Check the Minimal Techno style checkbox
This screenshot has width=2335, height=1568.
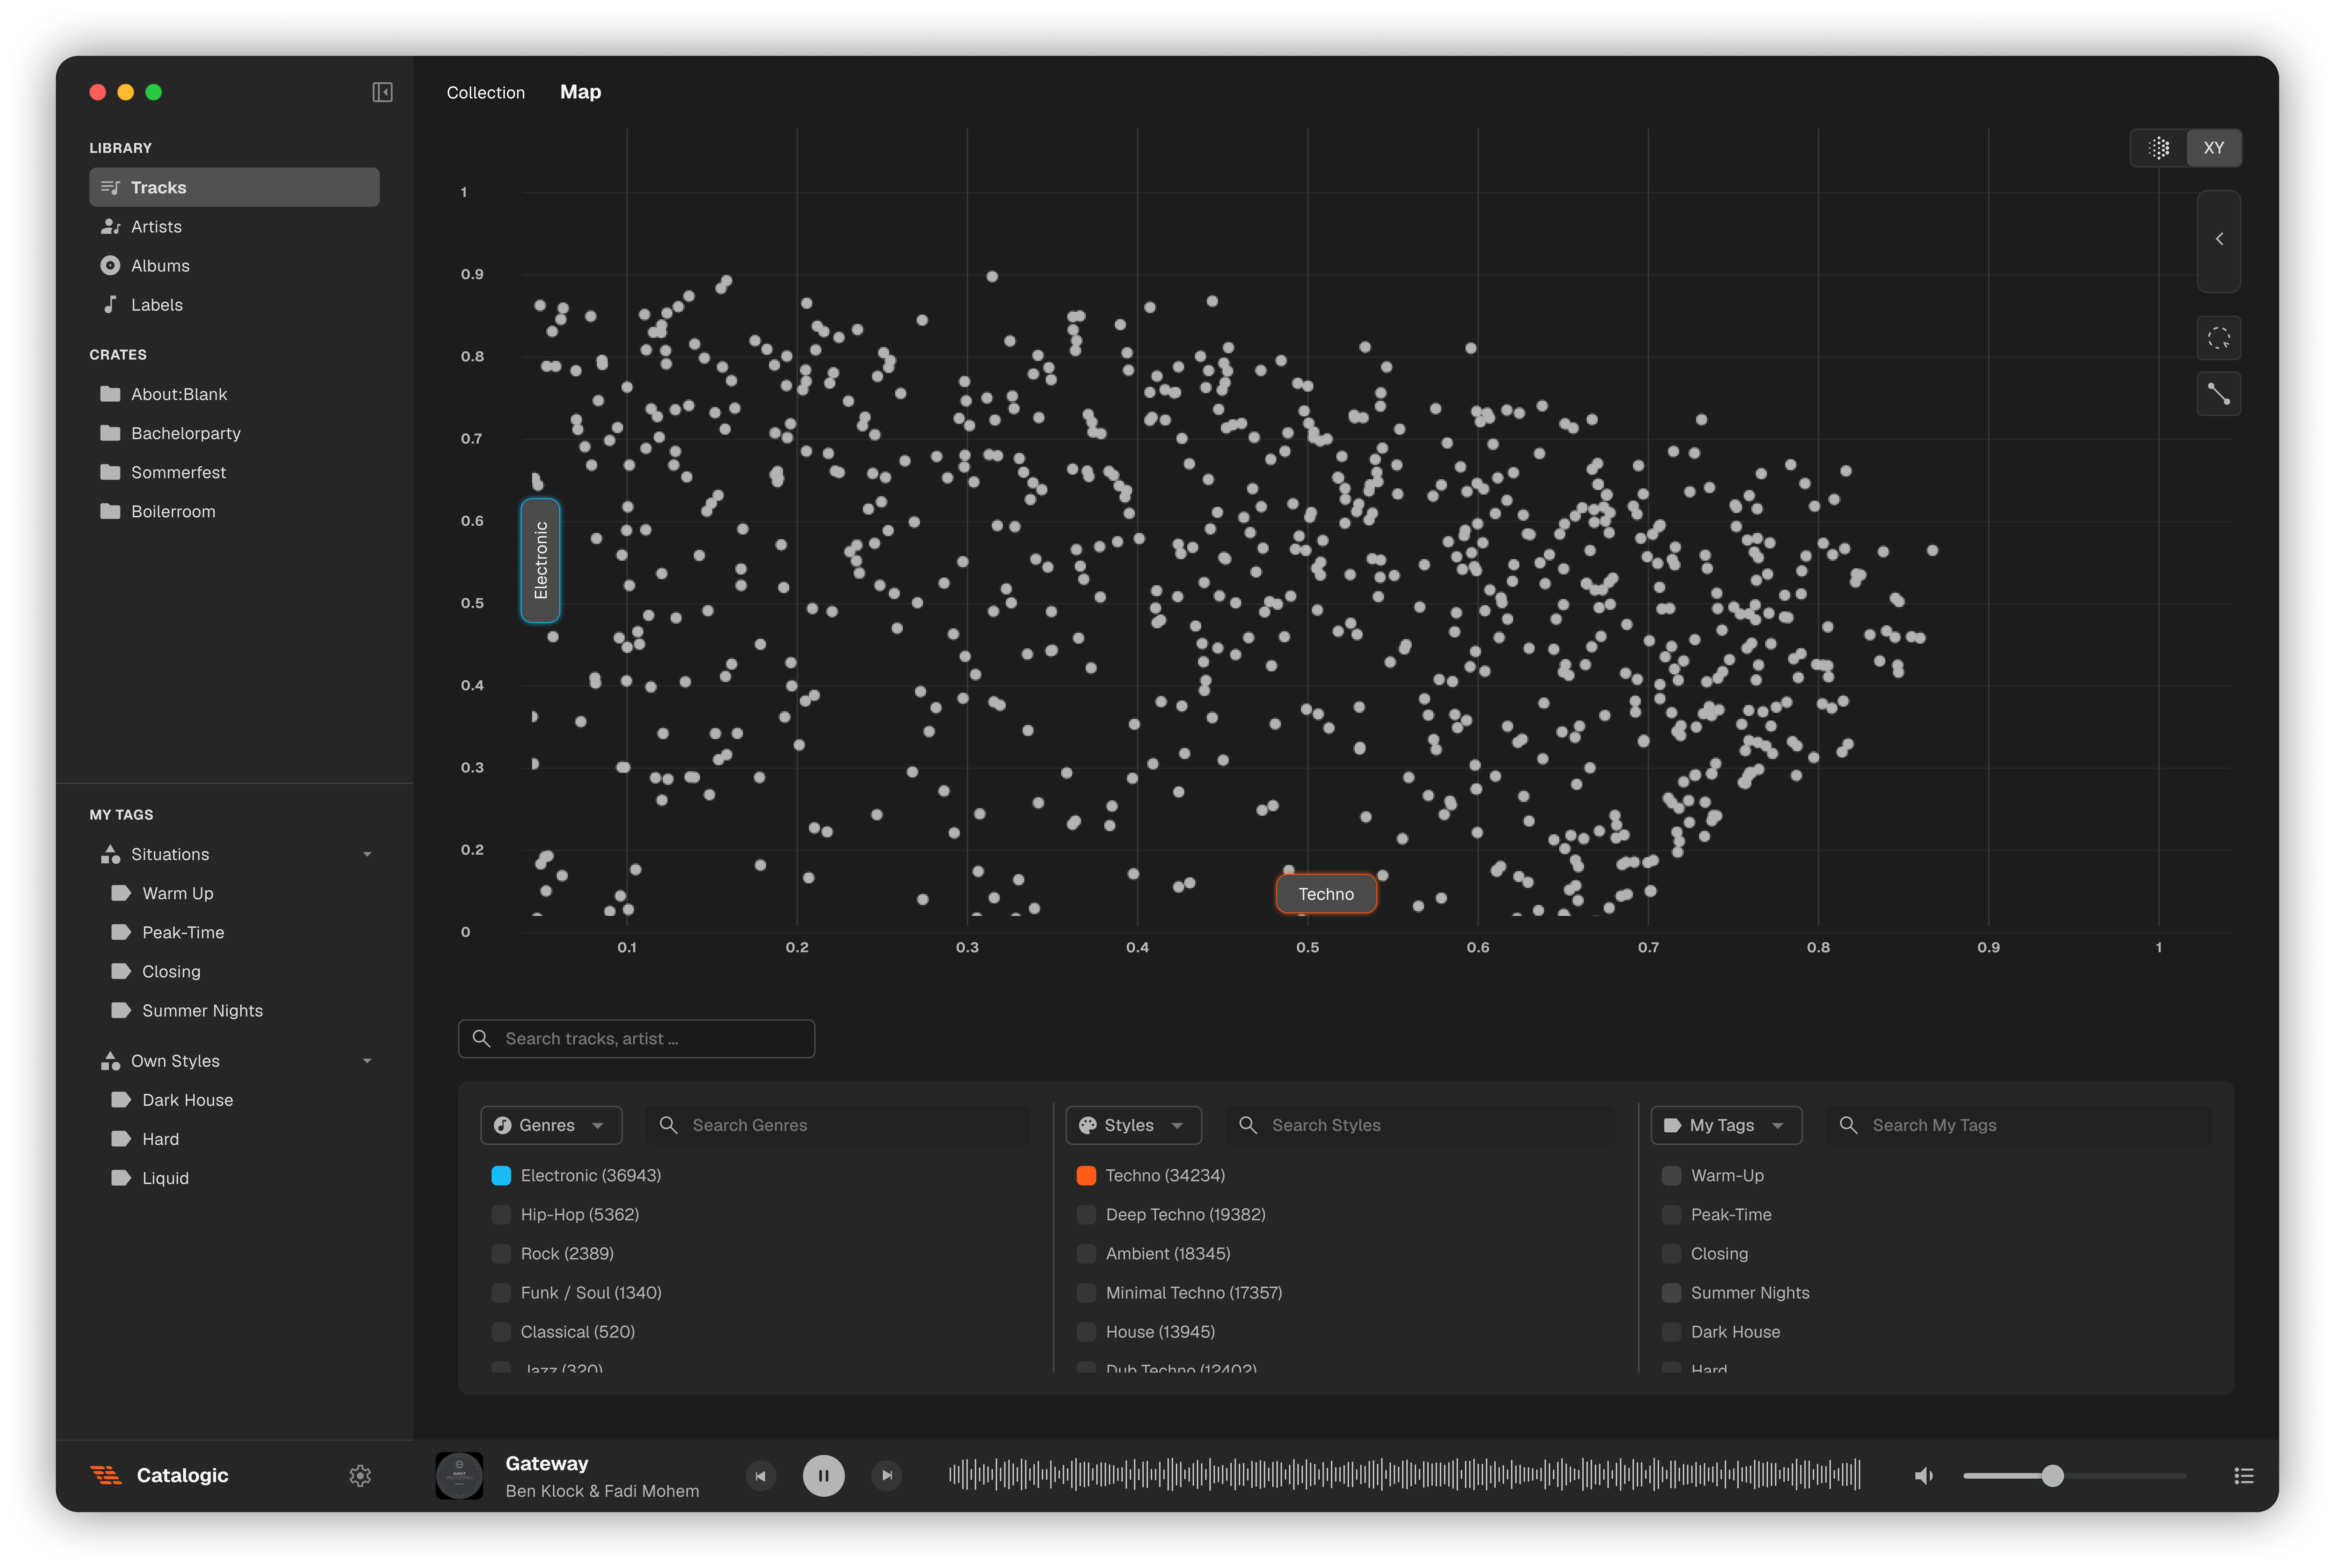tap(1086, 1293)
